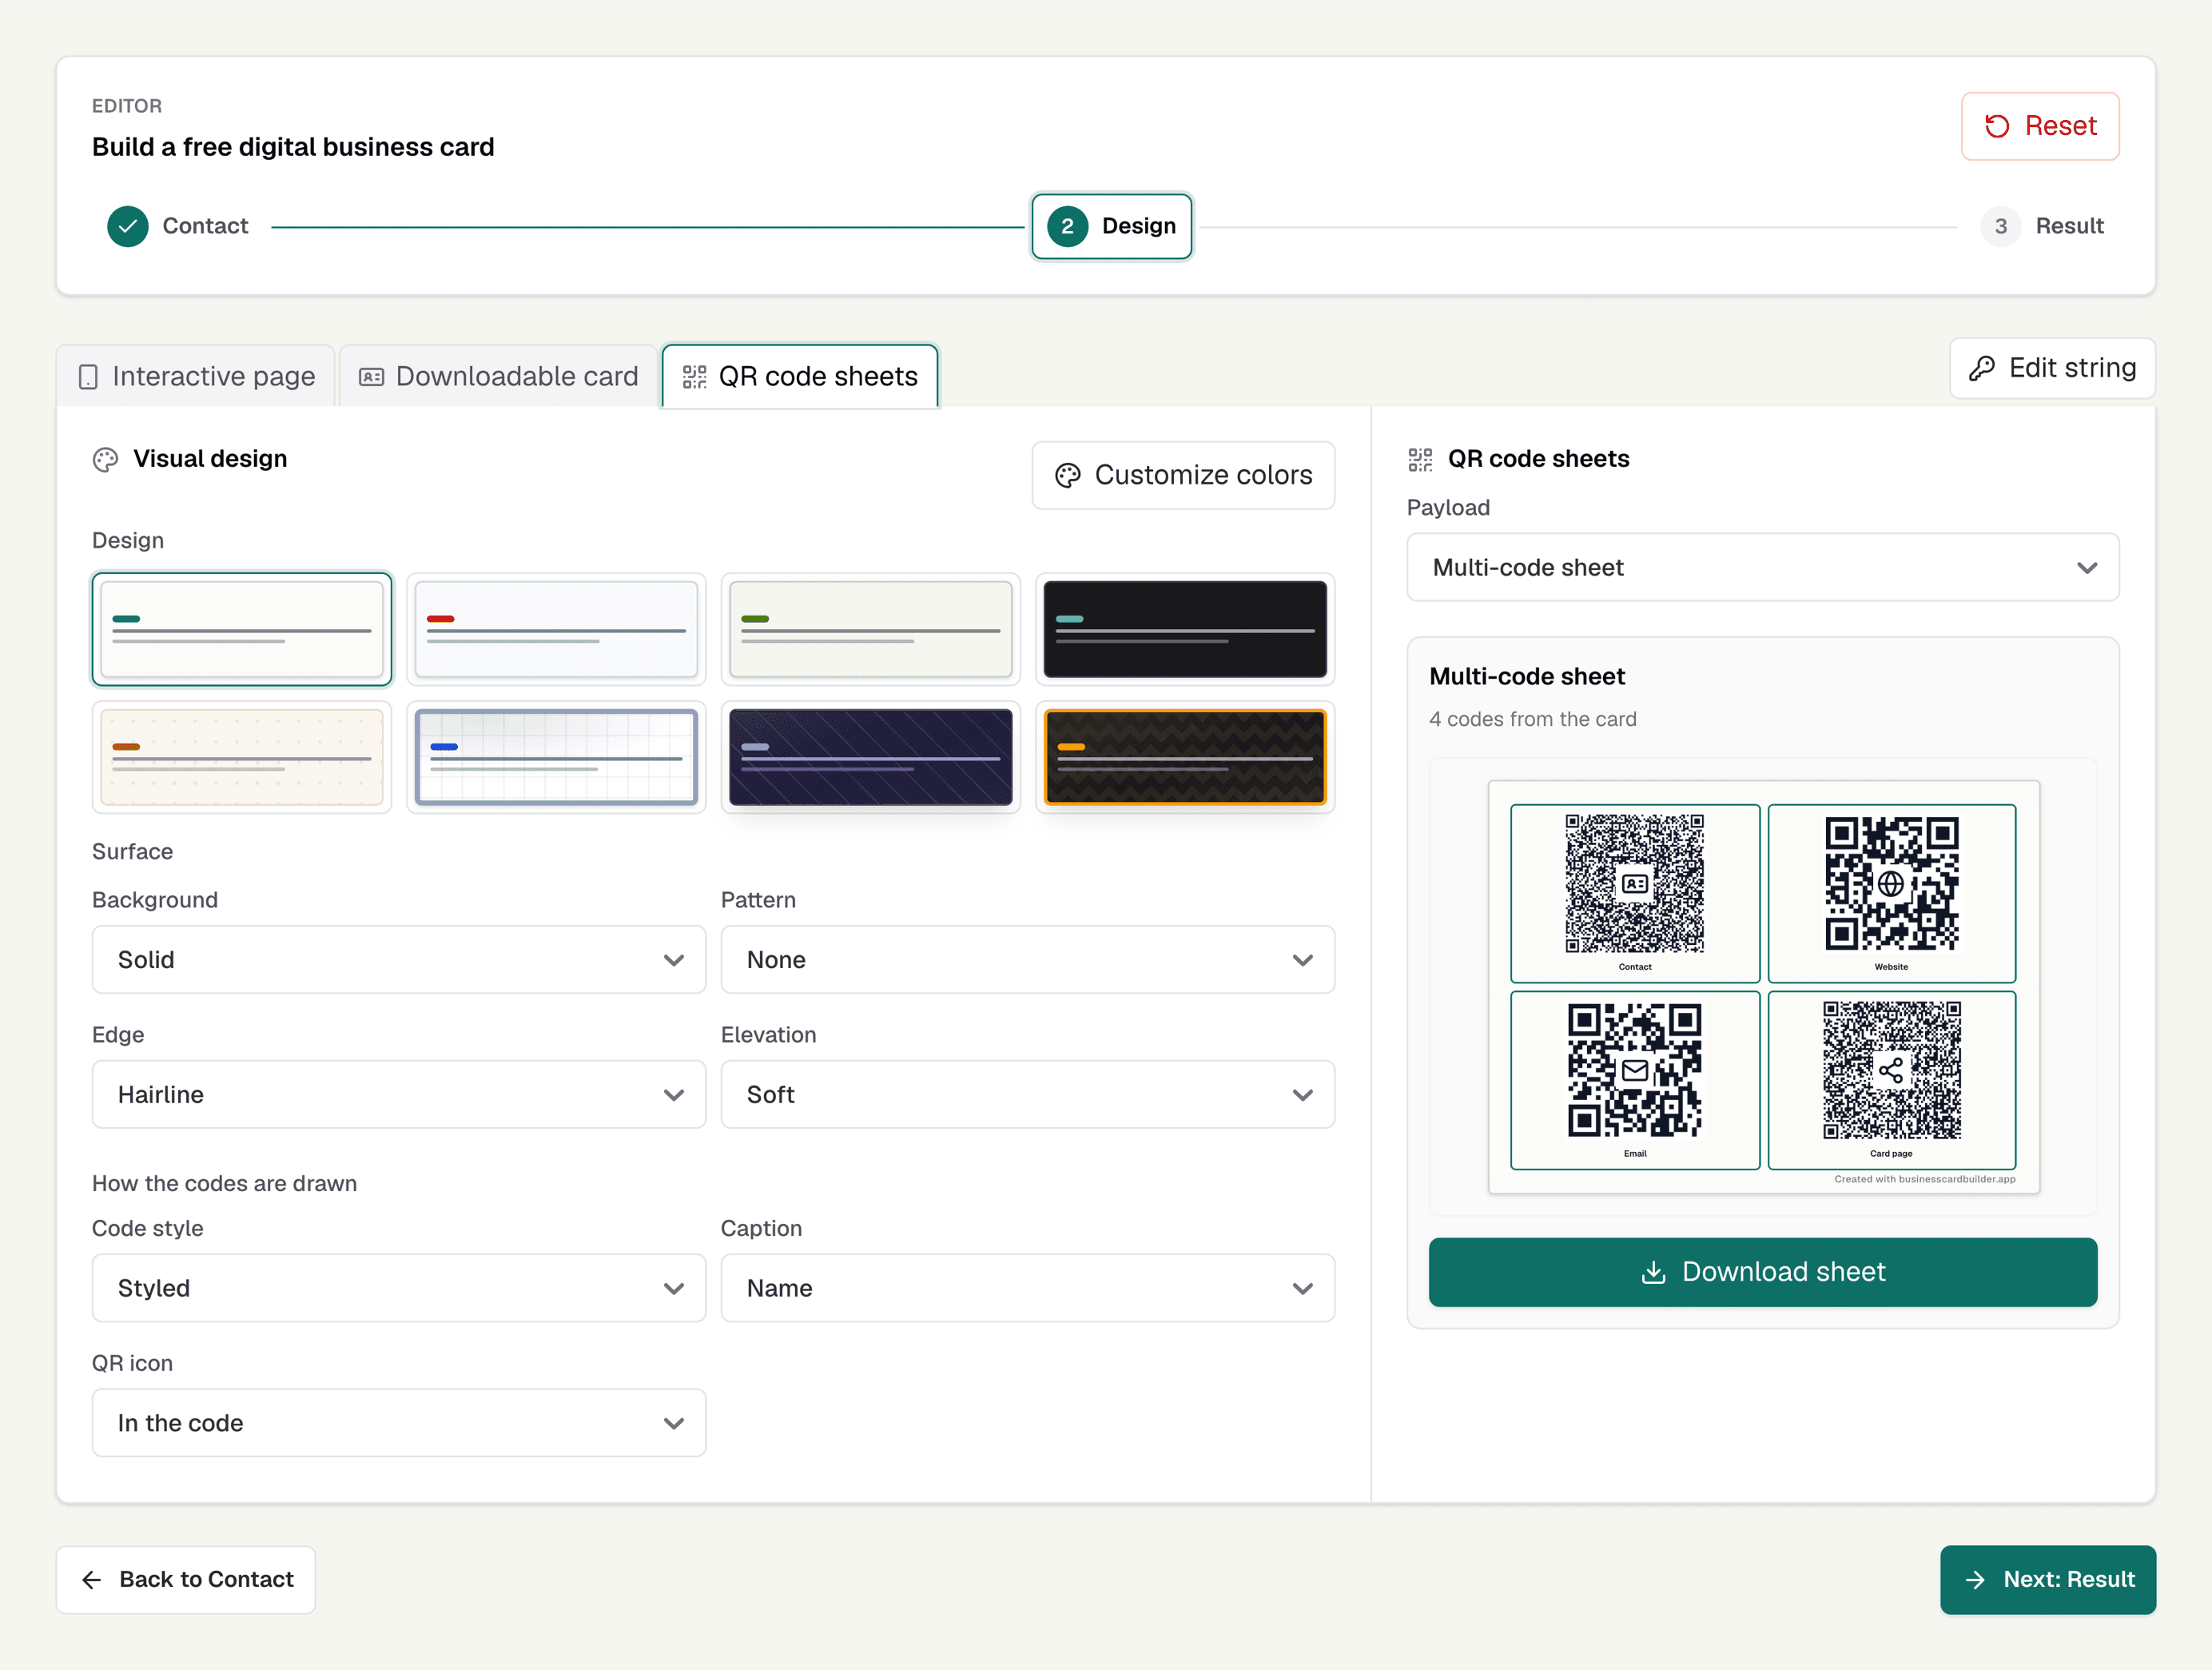Click the key icon beside Edit string
The height and width of the screenshot is (1670, 2212).
tap(1982, 369)
